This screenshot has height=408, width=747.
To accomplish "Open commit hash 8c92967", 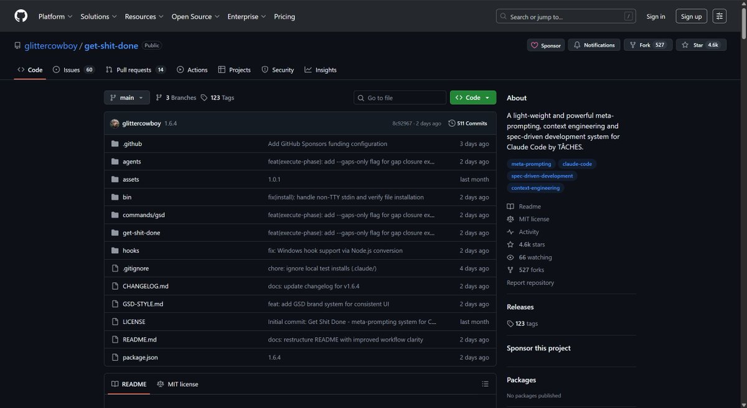I will [x=402, y=124].
